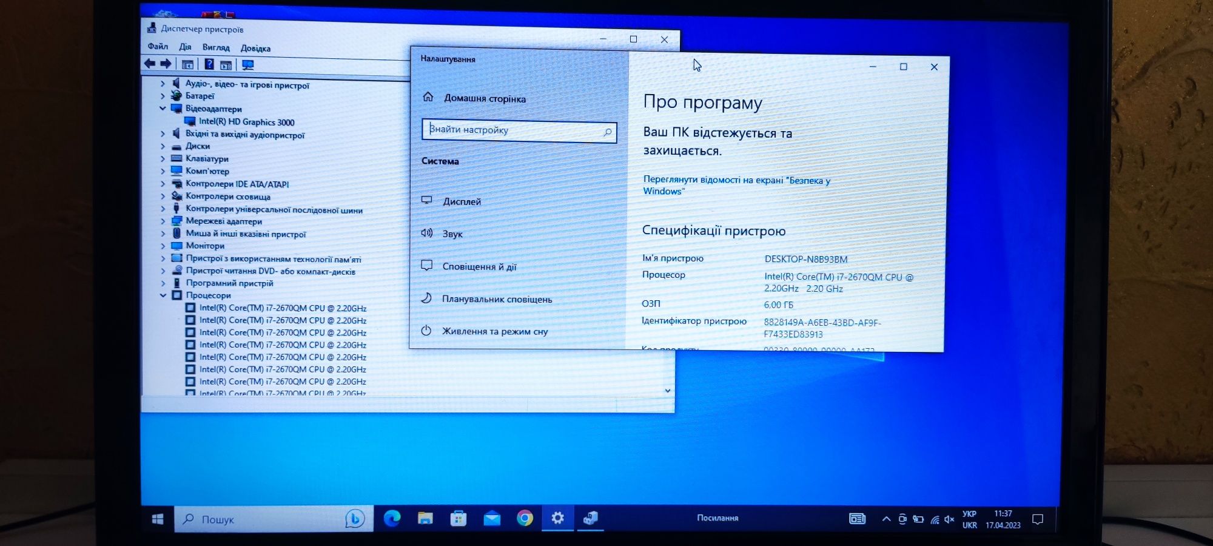The width and height of the screenshot is (1213, 546).
Task: Click the Forward arrow in Device Manager toolbar
Action: [x=166, y=64]
